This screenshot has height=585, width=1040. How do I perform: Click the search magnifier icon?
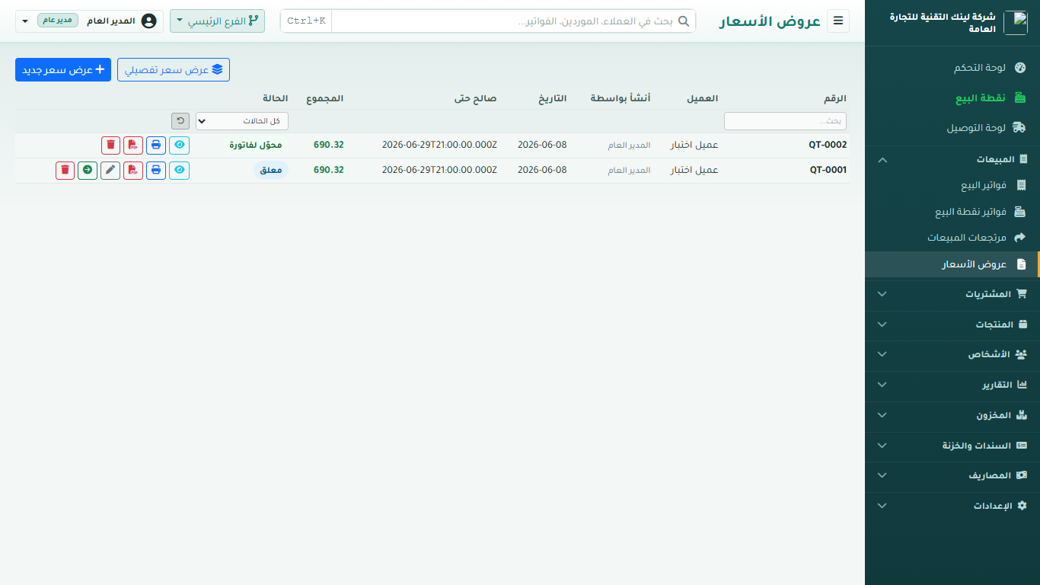(684, 21)
